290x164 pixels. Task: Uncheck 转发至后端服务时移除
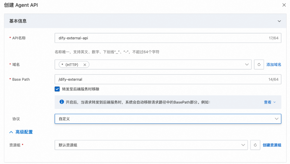(57, 89)
